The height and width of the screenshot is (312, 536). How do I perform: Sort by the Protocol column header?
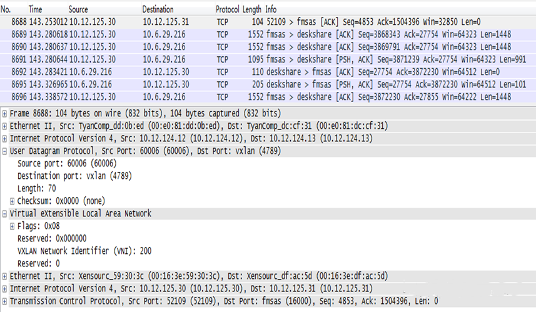227,9
